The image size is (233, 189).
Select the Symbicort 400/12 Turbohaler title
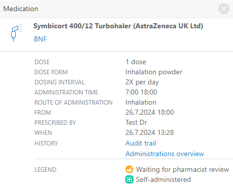118,26
